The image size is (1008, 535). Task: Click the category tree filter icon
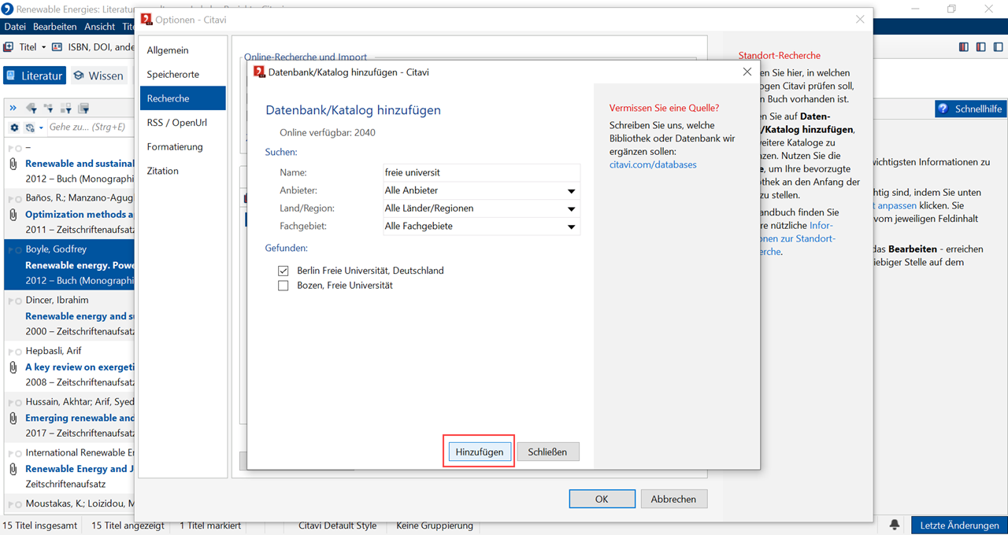(x=49, y=109)
